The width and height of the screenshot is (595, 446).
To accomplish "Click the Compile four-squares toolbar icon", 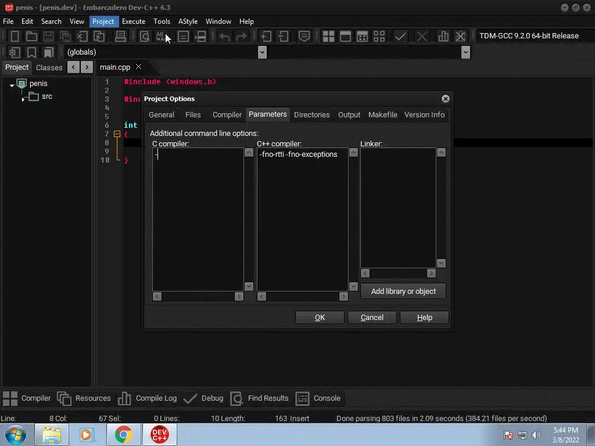I will click(x=328, y=37).
